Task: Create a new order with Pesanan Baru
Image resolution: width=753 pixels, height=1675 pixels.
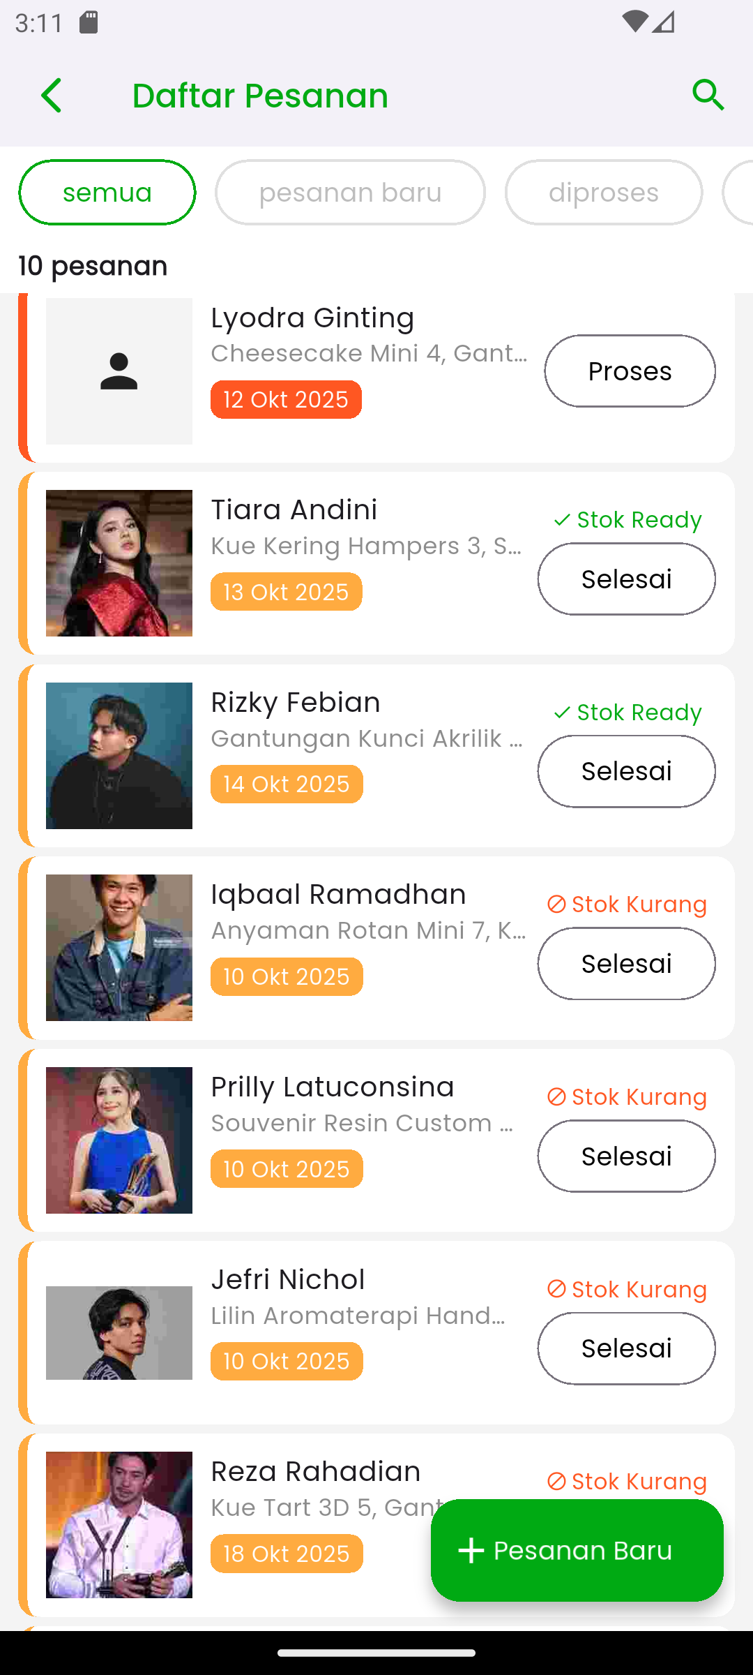Action: 577,1550
